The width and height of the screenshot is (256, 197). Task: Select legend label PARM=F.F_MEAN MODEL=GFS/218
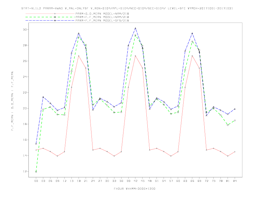[102, 21]
